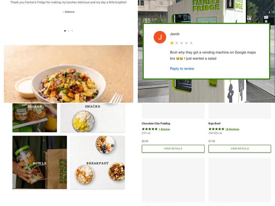The width and height of the screenshot is (275, 206).
Task: Select the second carousel dot indicator
Action: click(x=68, y=31)
